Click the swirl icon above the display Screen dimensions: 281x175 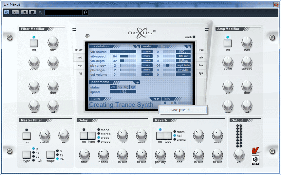coord(87,36)
